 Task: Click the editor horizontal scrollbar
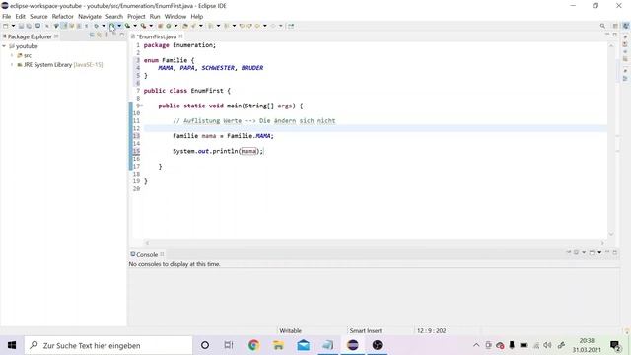tap(375, 243)
